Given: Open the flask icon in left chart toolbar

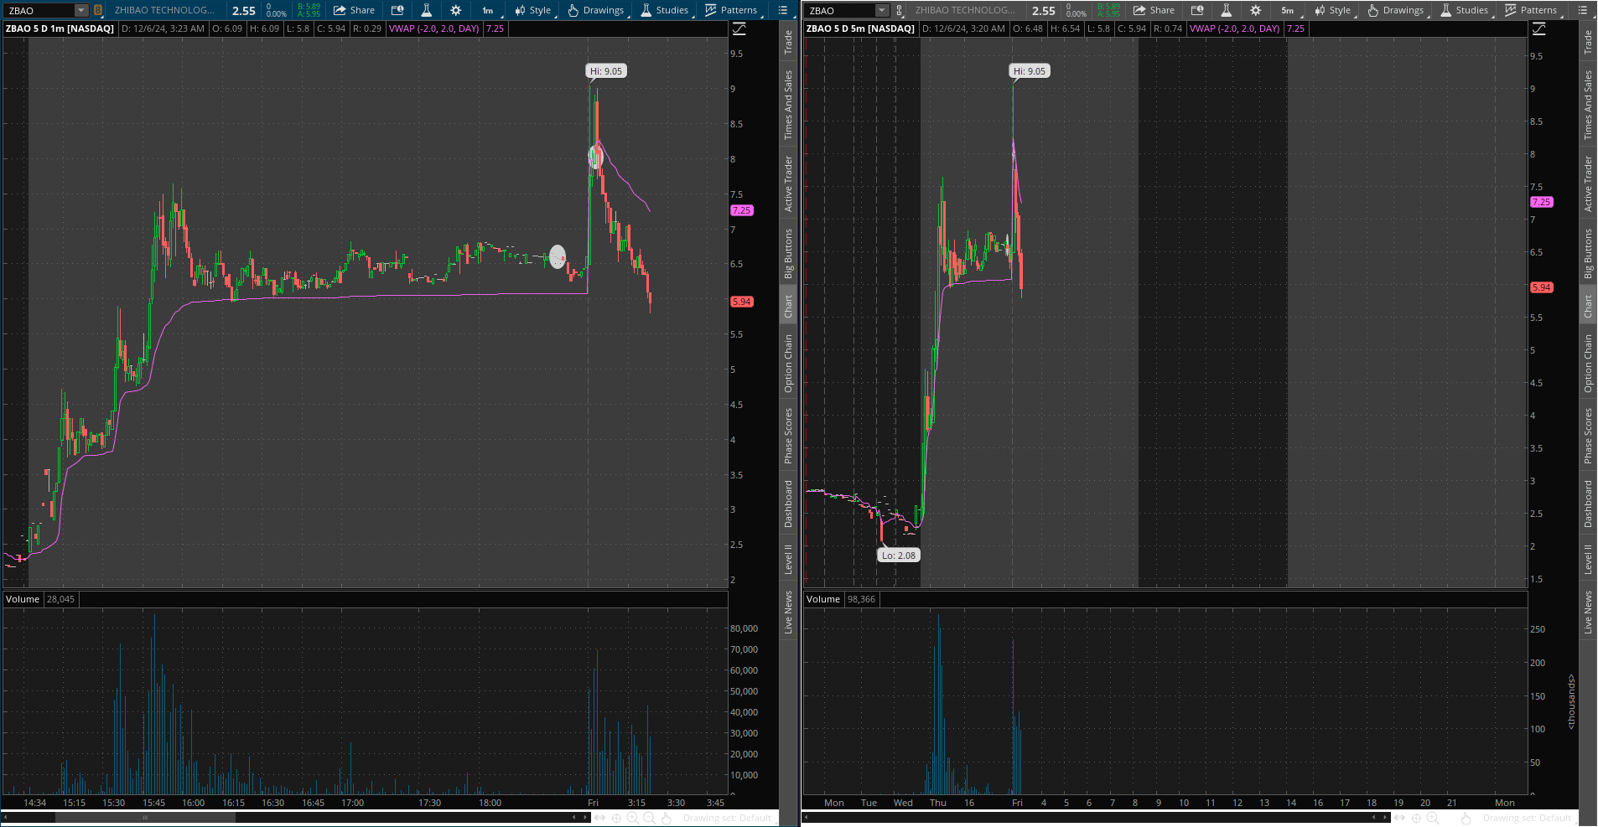Looking at the screenshot, I should pyautogui.click(x=427, y=10).
